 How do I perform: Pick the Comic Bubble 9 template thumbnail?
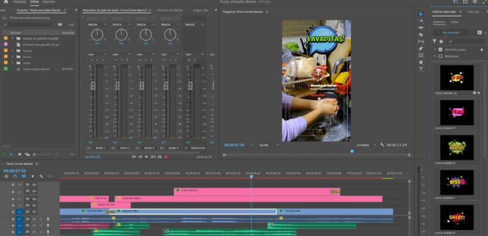456,113
